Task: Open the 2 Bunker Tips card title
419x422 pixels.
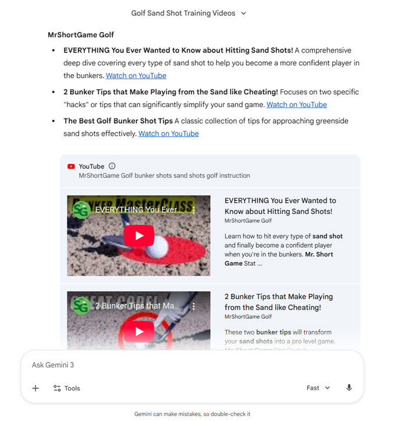Action: pyautogui.click(x=279, y=302)
